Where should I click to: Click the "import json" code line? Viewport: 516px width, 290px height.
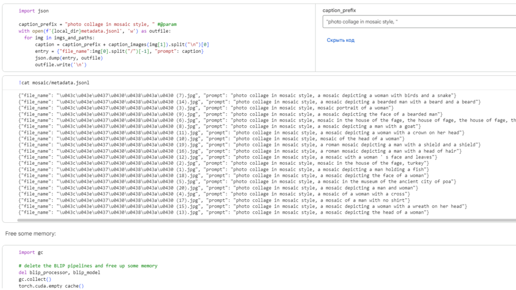pos(33,11)
